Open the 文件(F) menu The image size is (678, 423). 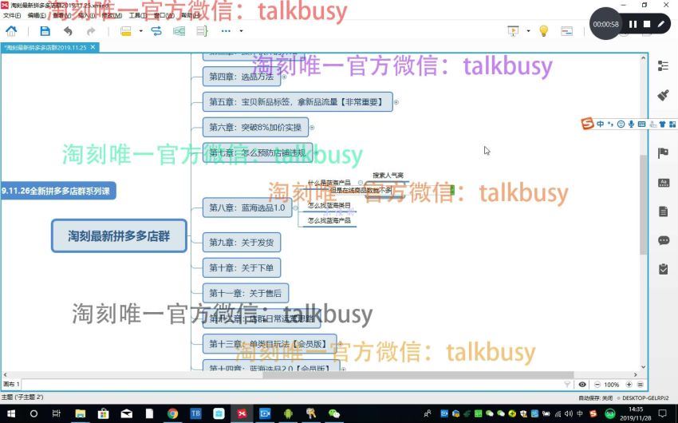tap(12, 16)
